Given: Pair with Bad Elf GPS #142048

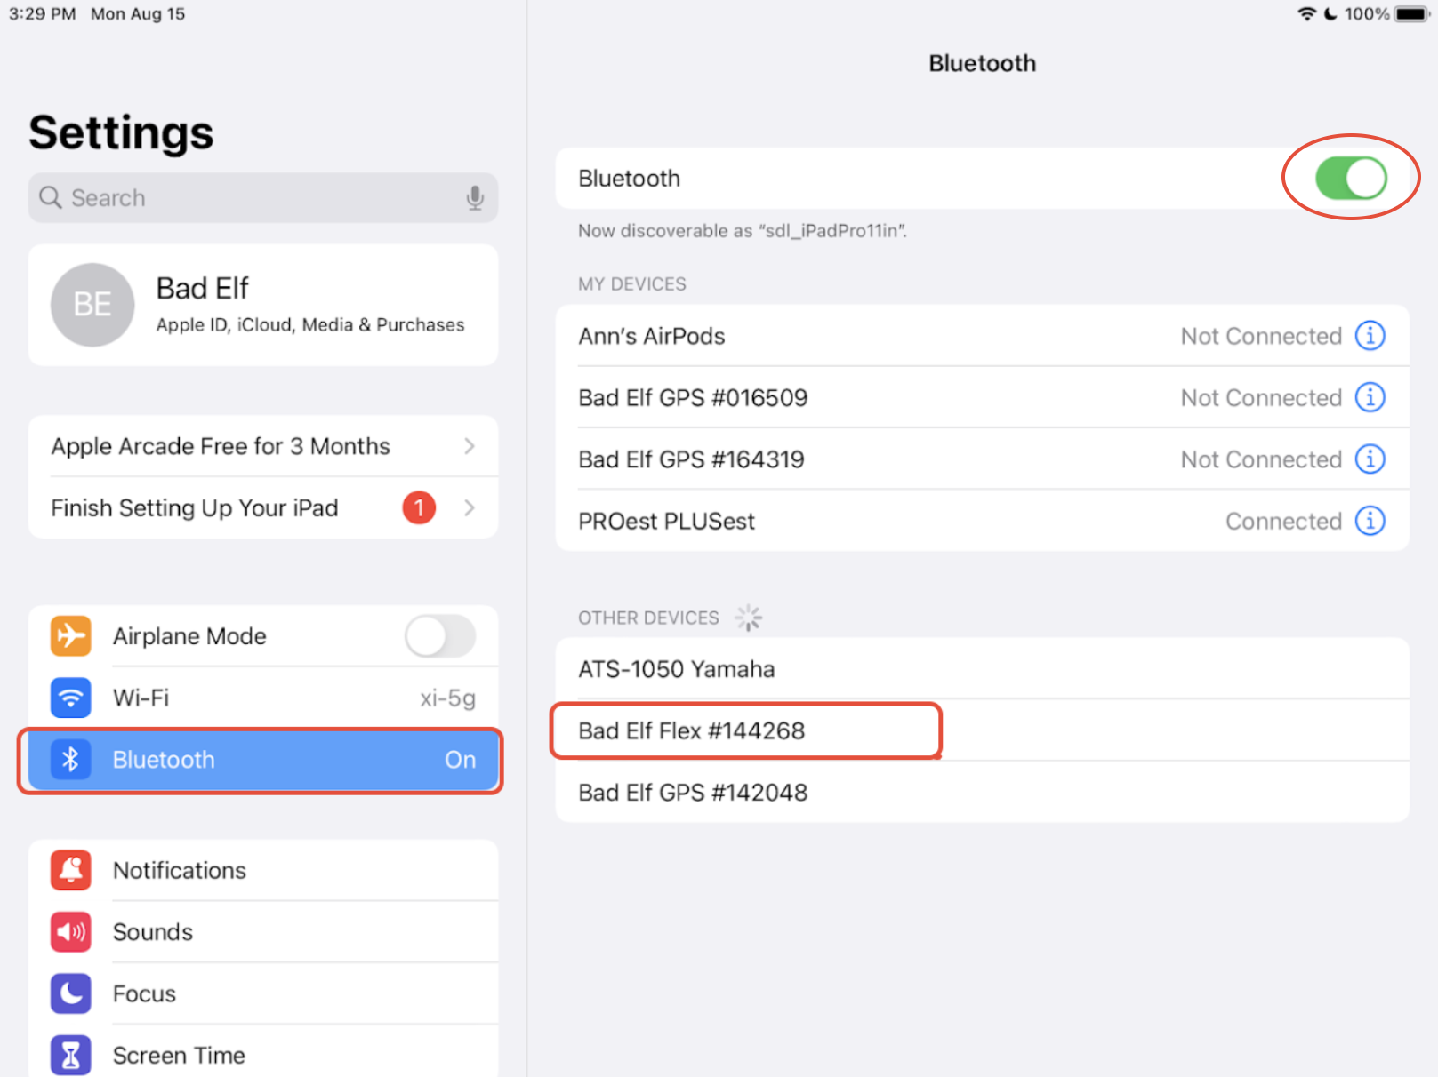Looking at the screenshot, I should [983, 792].
